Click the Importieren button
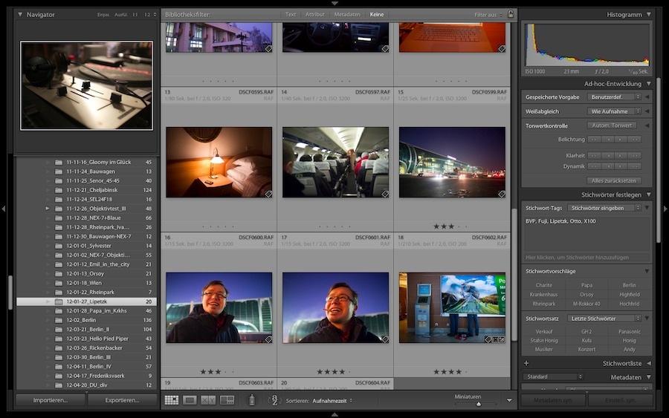Viewport: 669px width, 418px height. coord(50,400)
